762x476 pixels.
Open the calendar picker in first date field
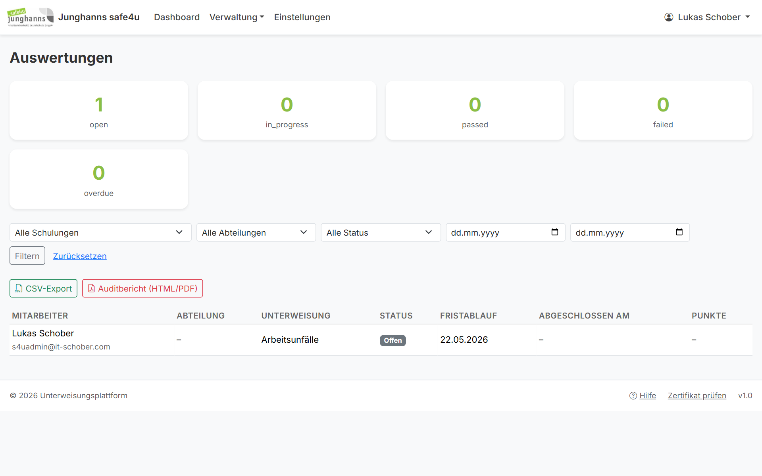(555, 232)
